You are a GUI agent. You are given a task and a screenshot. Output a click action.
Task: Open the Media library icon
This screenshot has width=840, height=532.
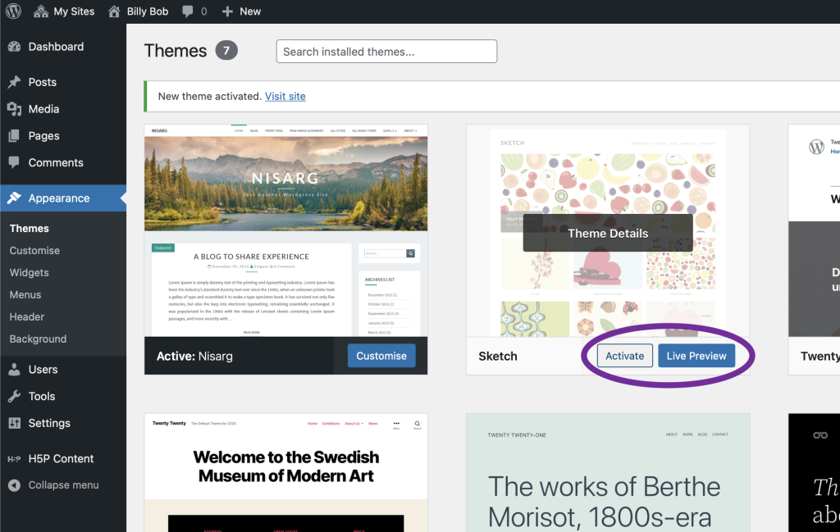click(x=15, y=109)
